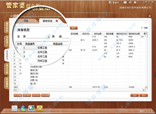The width and height of the screenshot is (156, 114).
Task: Maximize the 管家婆 window
Action: pyautogui.click(x=146, y=2)
